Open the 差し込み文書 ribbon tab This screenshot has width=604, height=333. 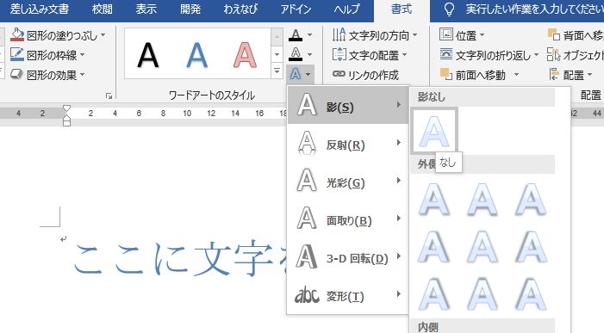pos(40,9)
